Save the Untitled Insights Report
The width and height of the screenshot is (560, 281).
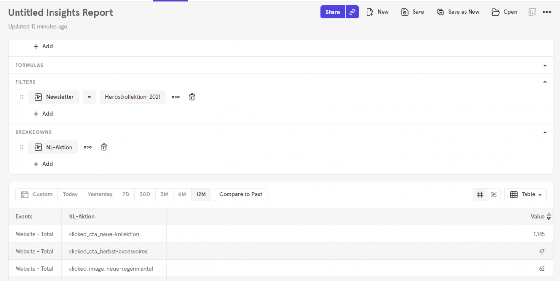pyautogui.click(x=412, y=12)
